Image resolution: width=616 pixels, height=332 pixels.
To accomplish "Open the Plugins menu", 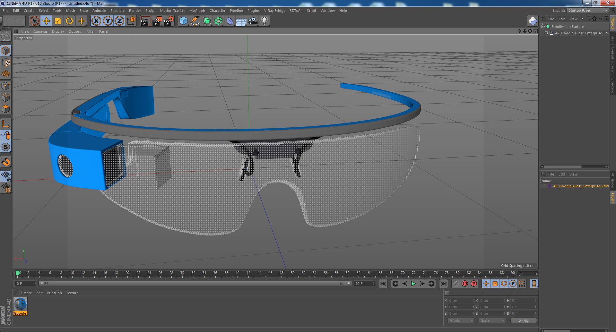I will click(253, 11).
